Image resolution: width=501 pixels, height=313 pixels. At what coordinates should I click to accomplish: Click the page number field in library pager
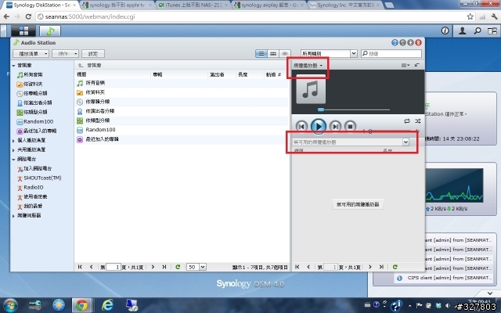pos(114,267)
